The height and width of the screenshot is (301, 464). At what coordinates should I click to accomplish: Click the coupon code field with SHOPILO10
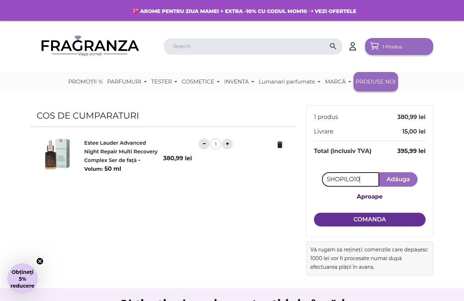[351, 179]
